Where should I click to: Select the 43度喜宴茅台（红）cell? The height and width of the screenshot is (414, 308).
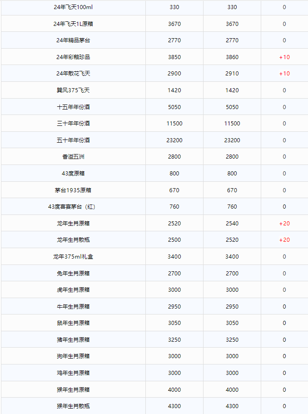(x=73, y=207)
